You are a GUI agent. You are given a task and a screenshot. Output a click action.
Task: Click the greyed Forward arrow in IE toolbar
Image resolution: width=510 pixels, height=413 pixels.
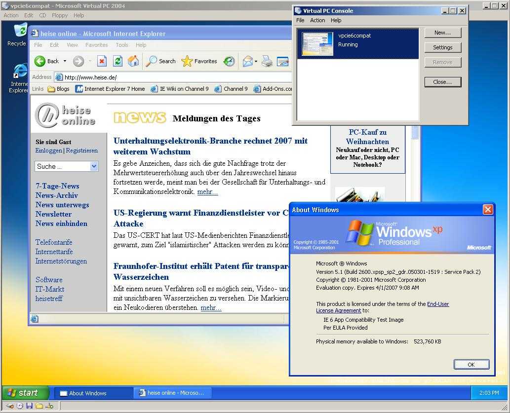78,61
